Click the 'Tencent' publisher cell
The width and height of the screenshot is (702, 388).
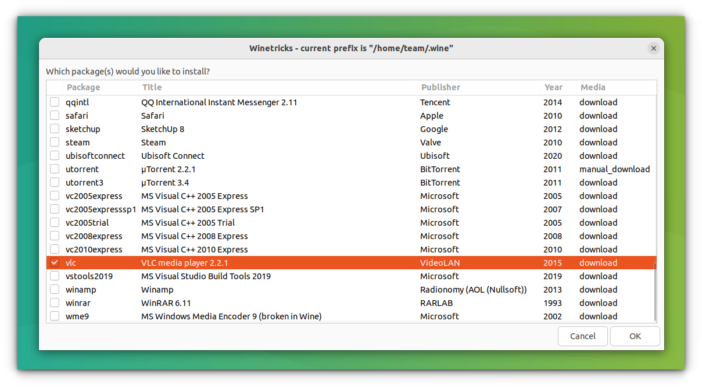pyautogui.click(x=435, y=102)
